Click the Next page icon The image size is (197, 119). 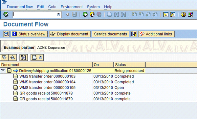tap(148, 14)
